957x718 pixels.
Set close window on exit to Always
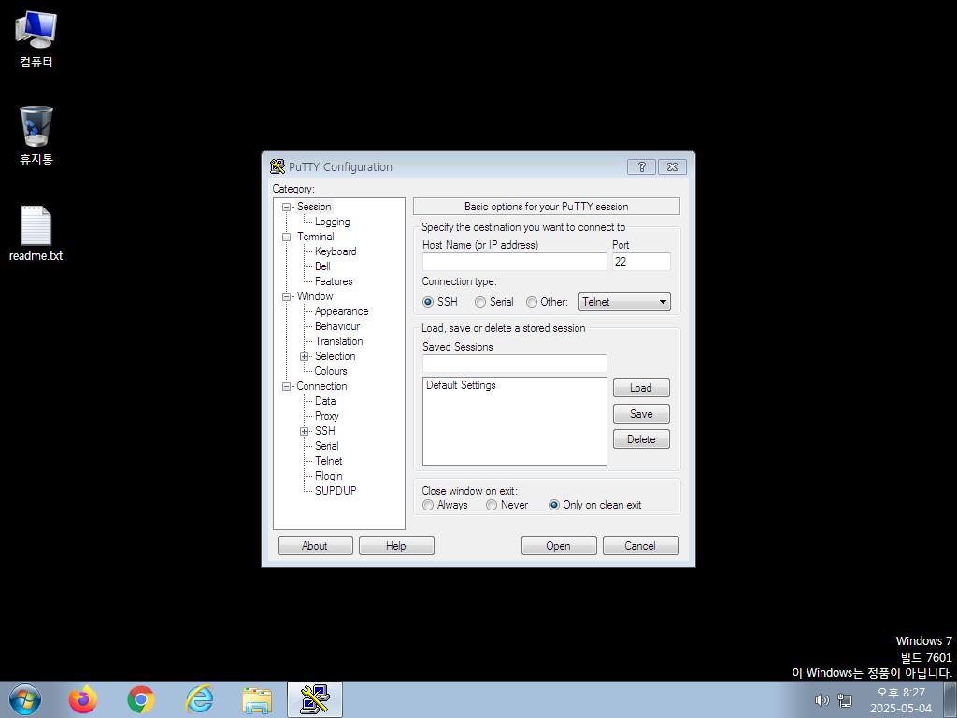click(x=445, y=505)
